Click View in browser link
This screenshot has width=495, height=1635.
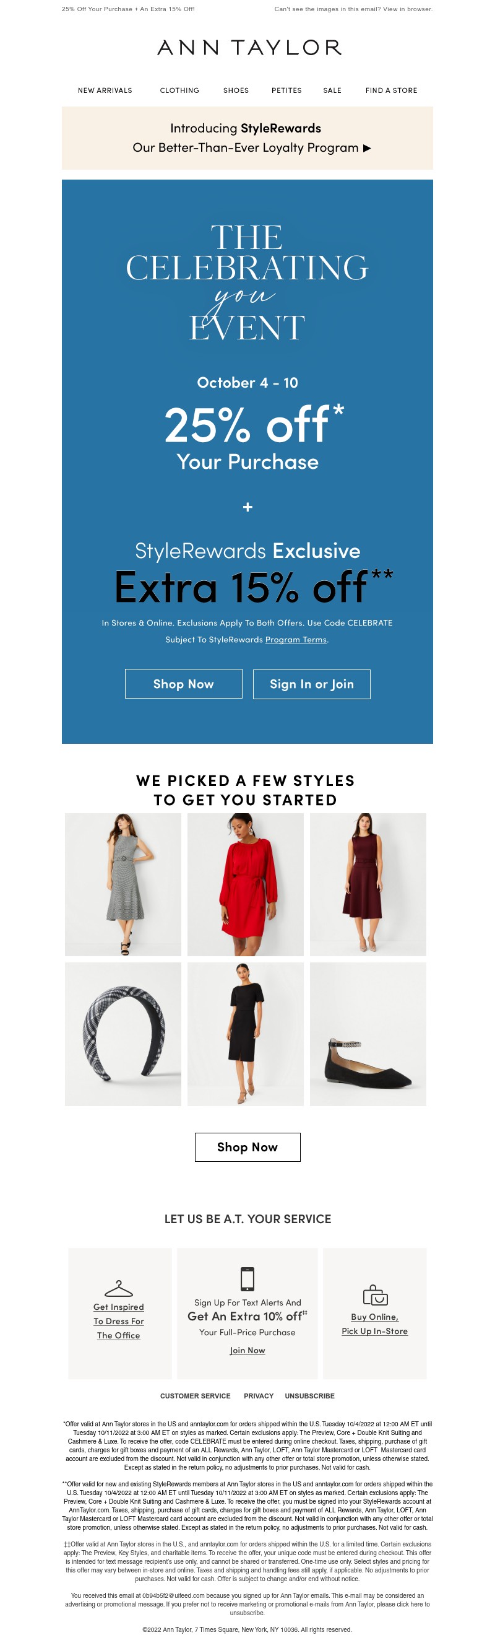click(x=408, y=9)
